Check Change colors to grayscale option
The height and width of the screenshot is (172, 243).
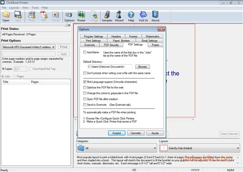click(85, 93)
